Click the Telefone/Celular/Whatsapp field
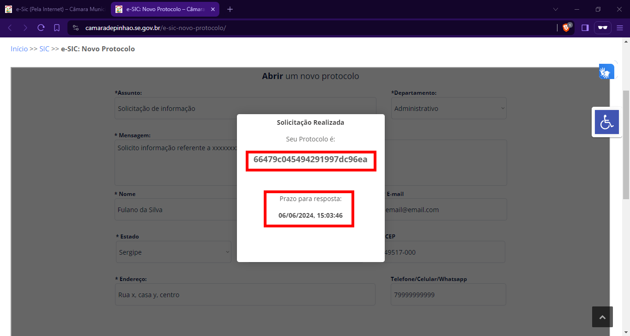This screenshot has width=630, height=336. click(x=448, y=295)
